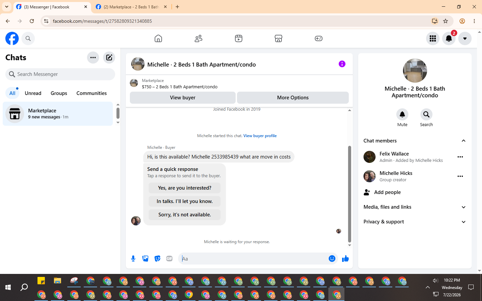Open the Facebook home logo
The height and width of the screenshot is (301, 482).
tap(12, 38)
